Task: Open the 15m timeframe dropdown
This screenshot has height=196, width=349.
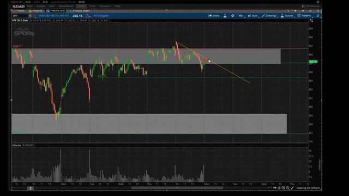Action: 241,16
